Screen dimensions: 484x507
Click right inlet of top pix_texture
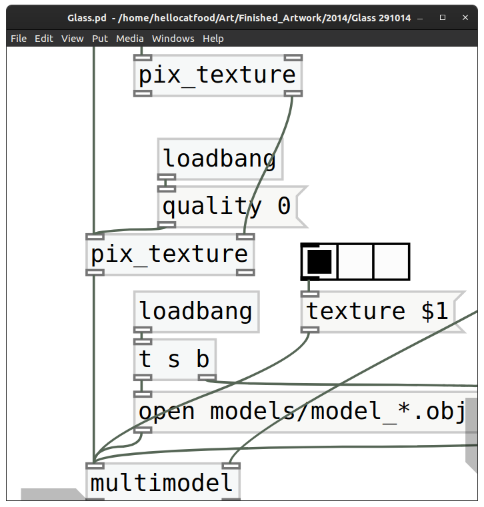[x=293, y=58]
